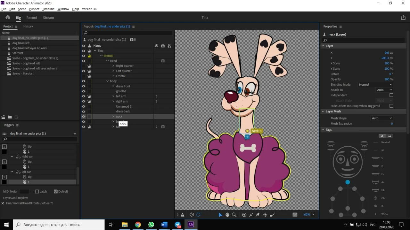Open WhatsApp from taskbar
This screenshot has height=230, width=410.
(x=151, y=225)
